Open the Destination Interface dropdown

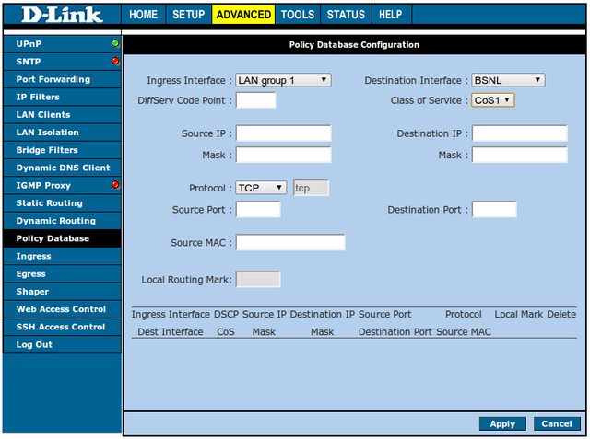tap(508, 80)
